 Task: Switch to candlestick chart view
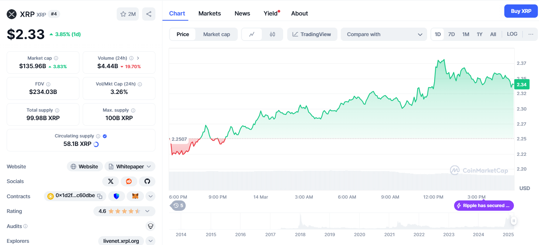pyautogui.click(x=272, y=34)
